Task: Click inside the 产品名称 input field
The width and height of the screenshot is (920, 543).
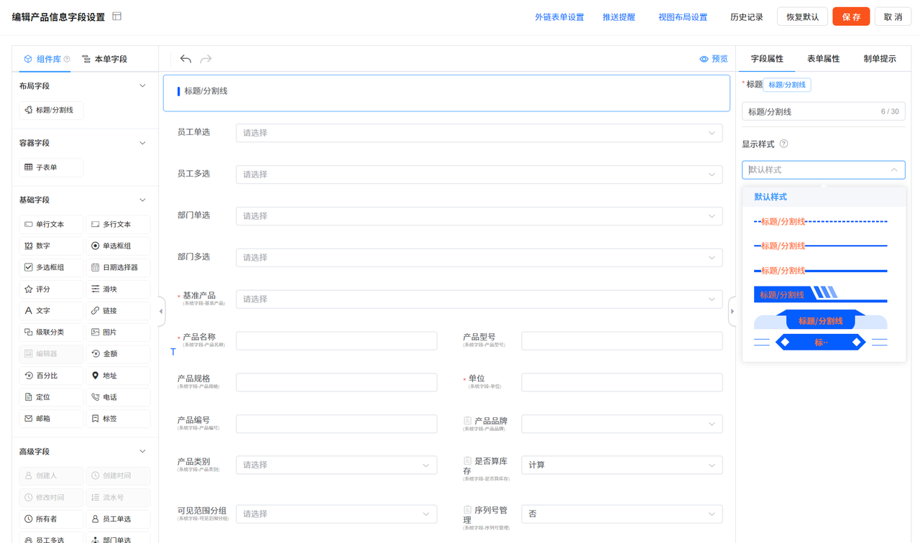Action: coord(336,340)
